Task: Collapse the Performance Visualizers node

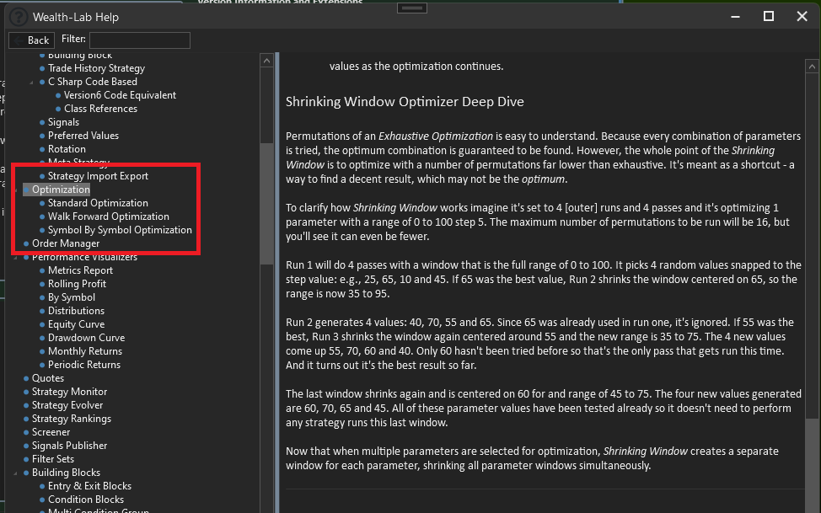Action: 15,257
